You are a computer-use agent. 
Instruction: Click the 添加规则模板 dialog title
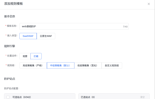click(x=13, y=4)
